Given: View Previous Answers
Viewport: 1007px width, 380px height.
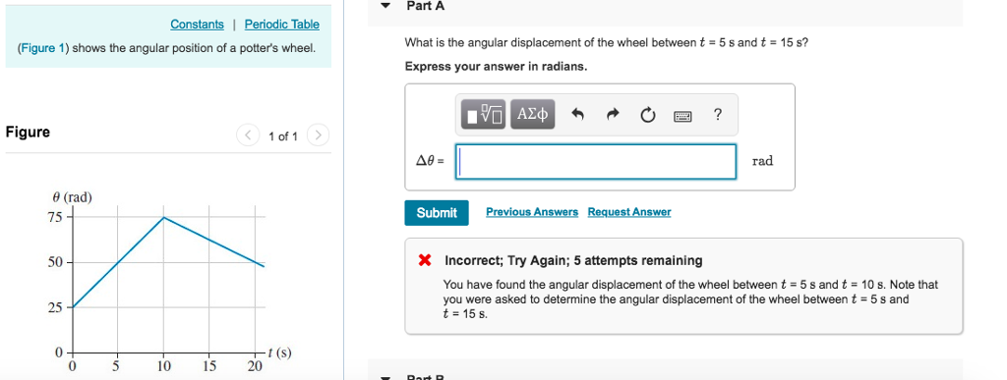Looking at the screenshot, I should point(532,212).
